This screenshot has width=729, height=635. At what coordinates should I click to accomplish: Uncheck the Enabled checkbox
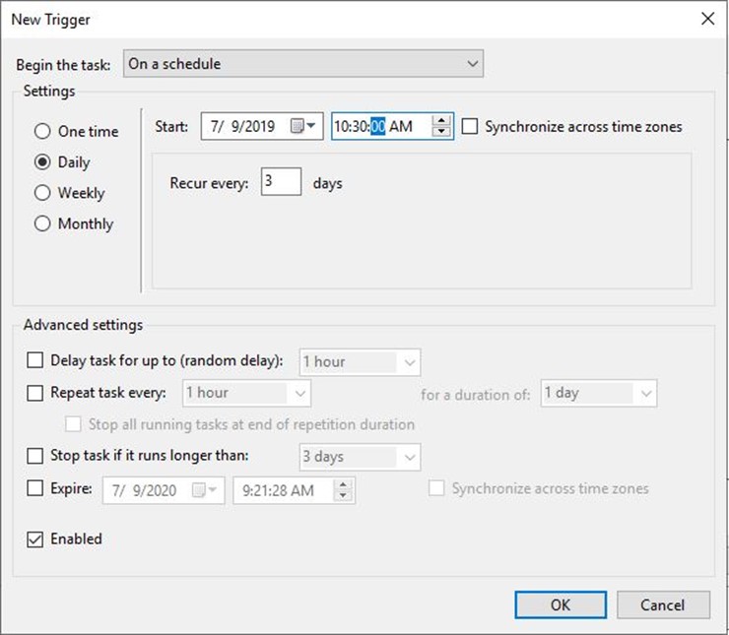pos(34,539)
